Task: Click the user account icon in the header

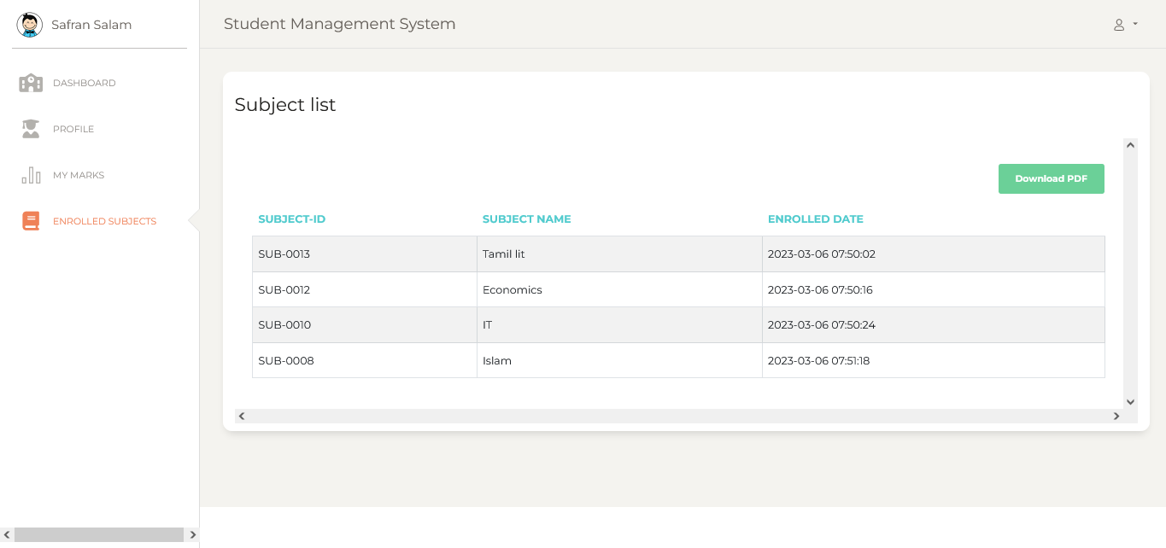Action: 1120,24
